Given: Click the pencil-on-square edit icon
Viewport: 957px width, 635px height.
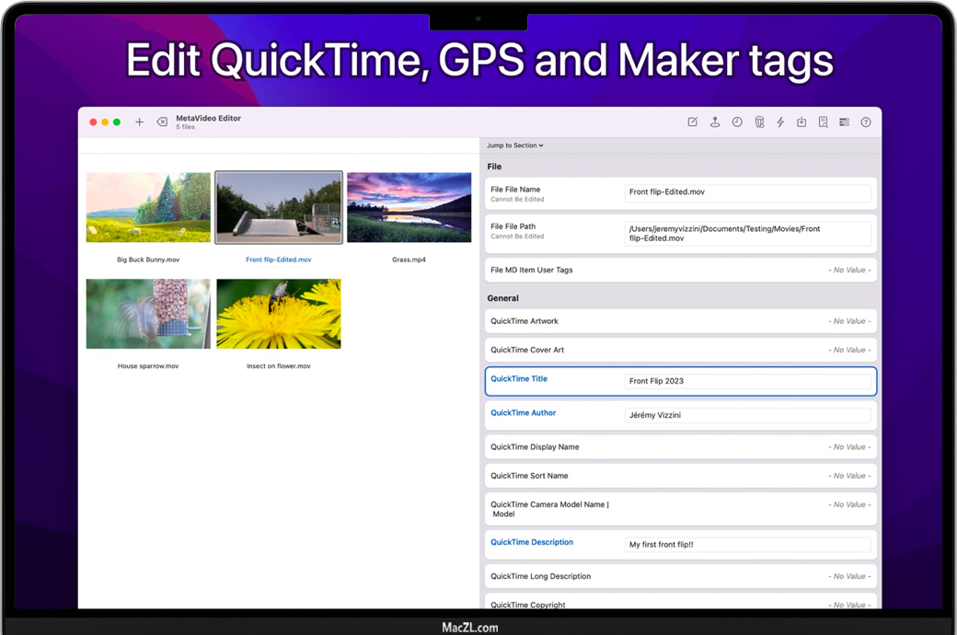Looking at the screenshot, I should [693, 122].
